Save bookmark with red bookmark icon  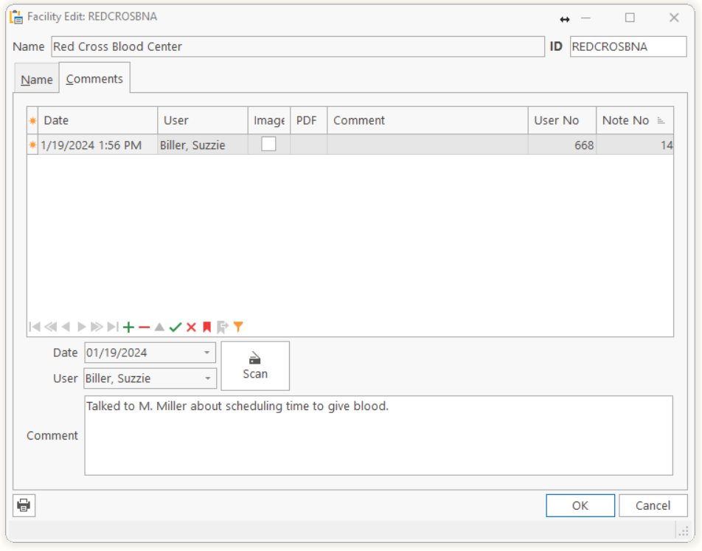click(x=206, y=327)
